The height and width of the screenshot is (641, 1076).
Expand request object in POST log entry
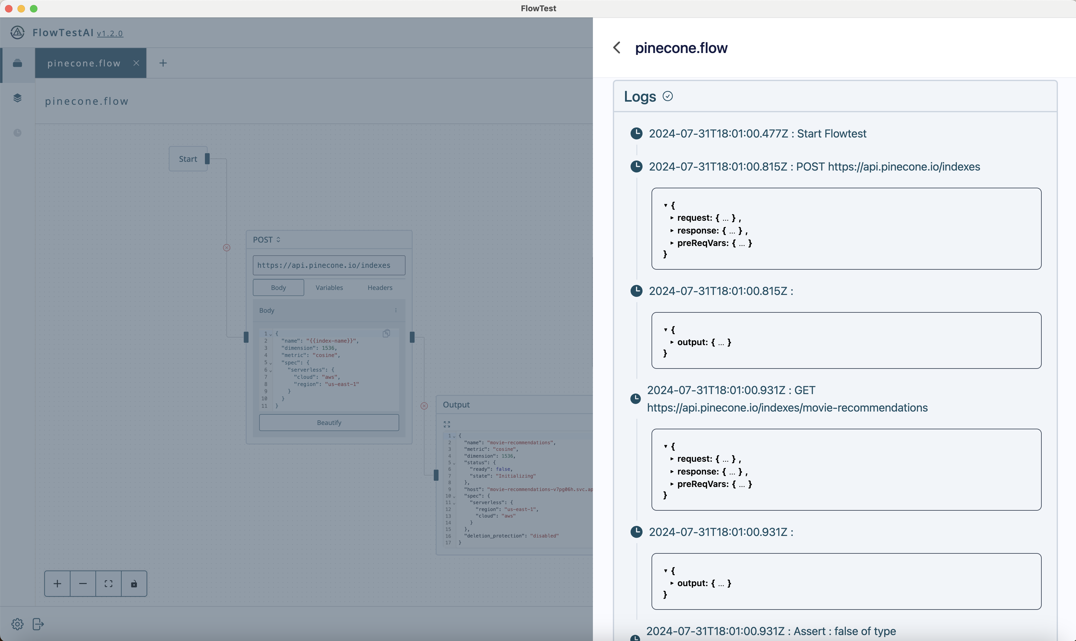tap(672, 218)
